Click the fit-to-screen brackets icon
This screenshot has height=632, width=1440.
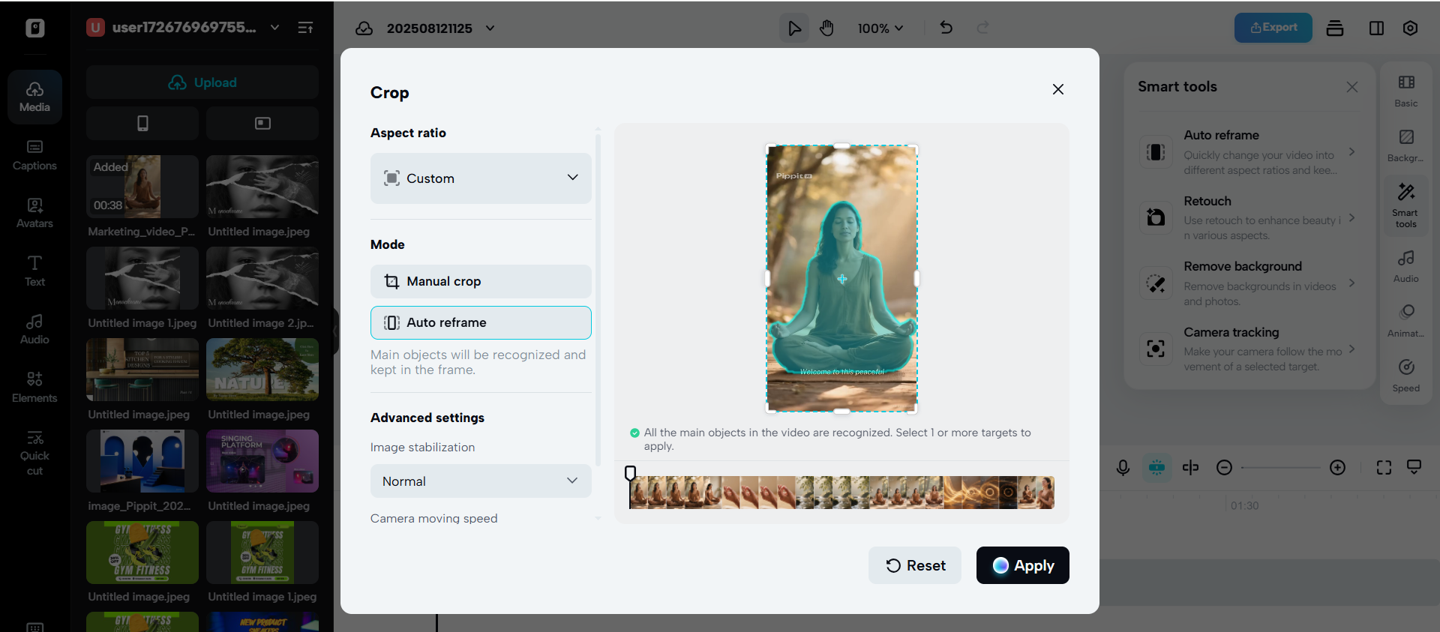(x=1384, y=468)
